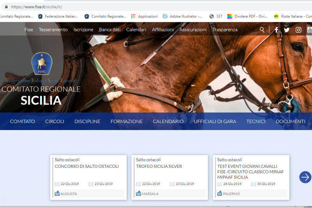Image resolution: width=312 pixels, height=208 pixels.
Task: Click location icon beside PALERMO
Action: coord(220,193)
